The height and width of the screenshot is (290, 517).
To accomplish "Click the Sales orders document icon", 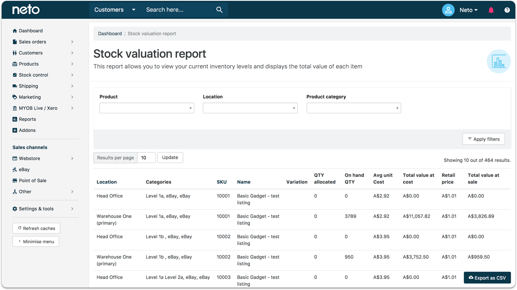I will click(x=15, y=42).
